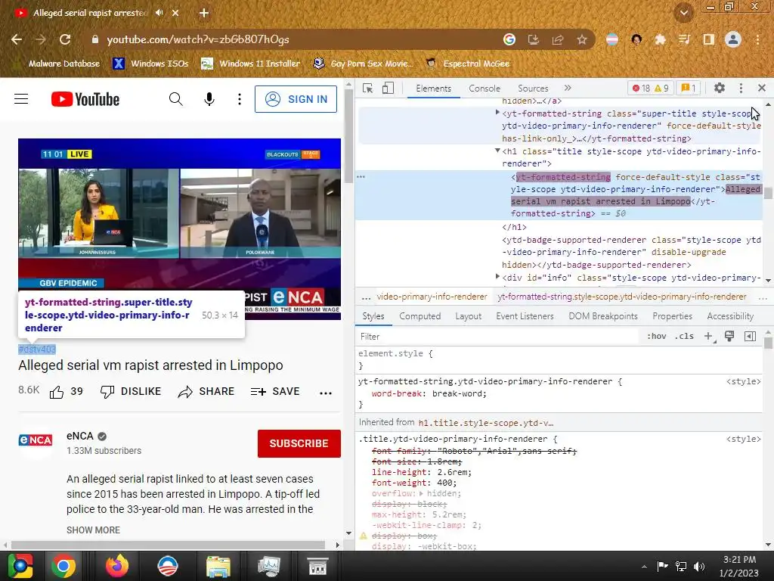Open the YouTube hamburger guide menu
Screen dimensions: 774x581
click(x=21, y=99)
